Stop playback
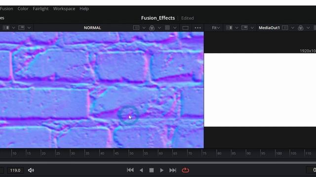Image resolution: width=316 pixels, height=177 pixels. coord(152,170)
